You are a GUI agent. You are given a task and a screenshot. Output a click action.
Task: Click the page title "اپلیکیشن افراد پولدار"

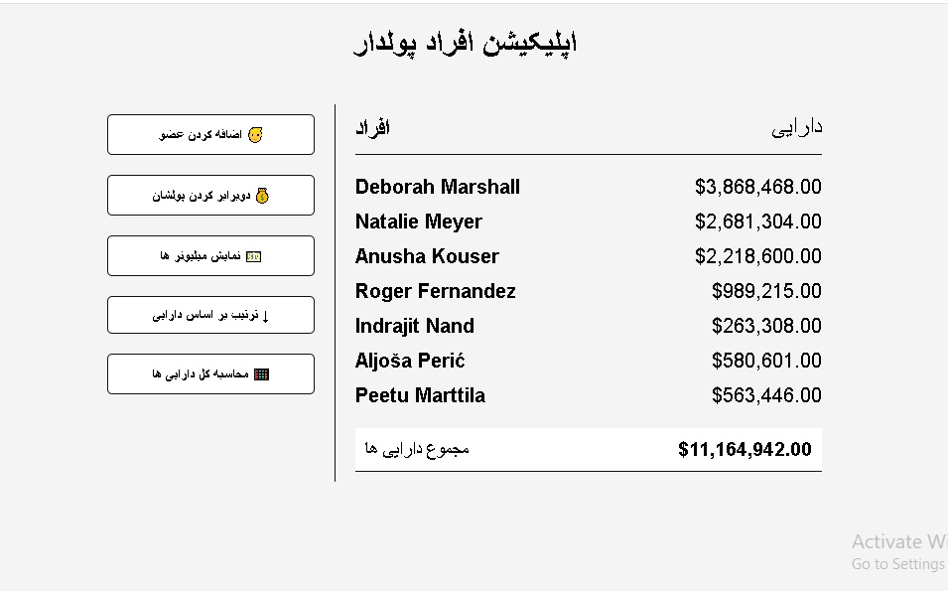pyautogui.click(x=466, y=43)
